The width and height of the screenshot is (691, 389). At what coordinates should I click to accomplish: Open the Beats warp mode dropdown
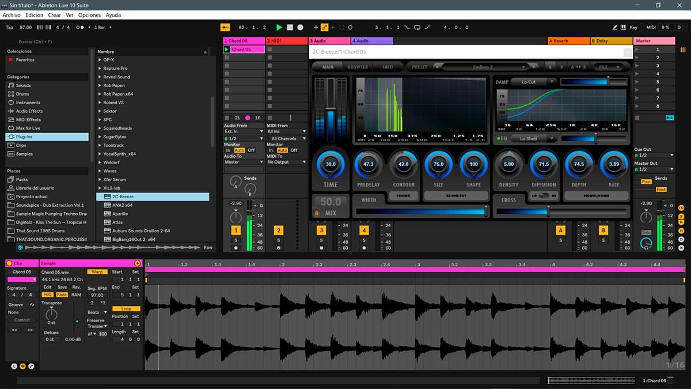(96, 312)
